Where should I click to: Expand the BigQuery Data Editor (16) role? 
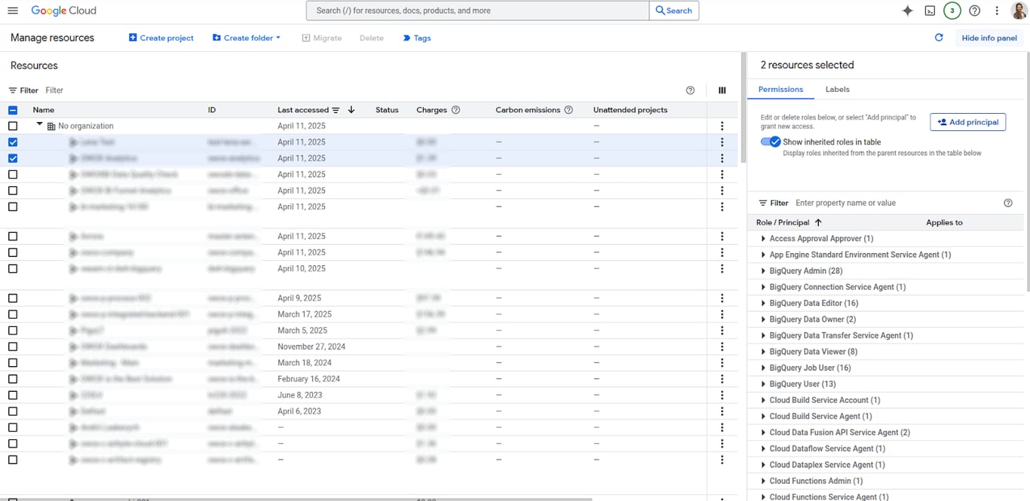[x=763, y=304]
